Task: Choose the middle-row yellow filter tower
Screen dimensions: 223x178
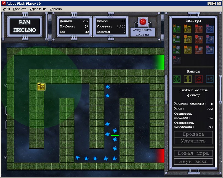Action: click(188, 39)
